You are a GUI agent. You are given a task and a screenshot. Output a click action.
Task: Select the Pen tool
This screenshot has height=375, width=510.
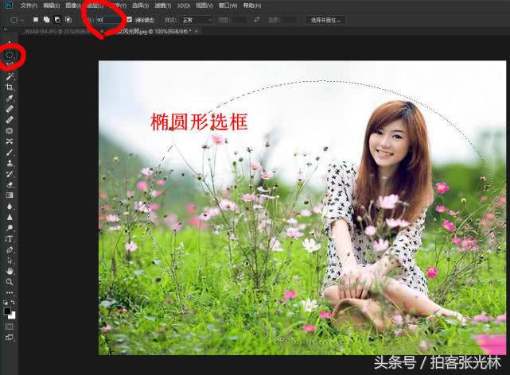(x=10, y=249)
